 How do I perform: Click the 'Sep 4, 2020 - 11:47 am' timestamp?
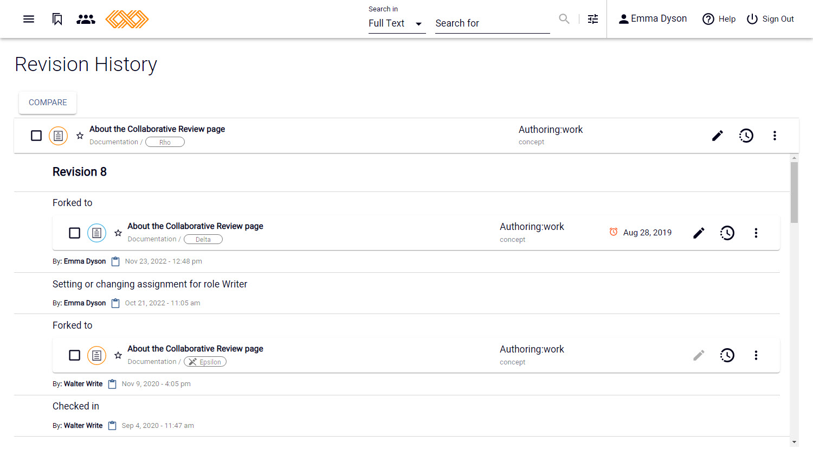click(x=158, y=426)
